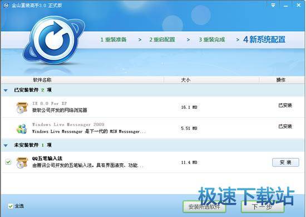The height and width of the screenshot is (217, 306).
Task: Click the QQ五笔输入法 package icon
Action: [x=22, y=162]
